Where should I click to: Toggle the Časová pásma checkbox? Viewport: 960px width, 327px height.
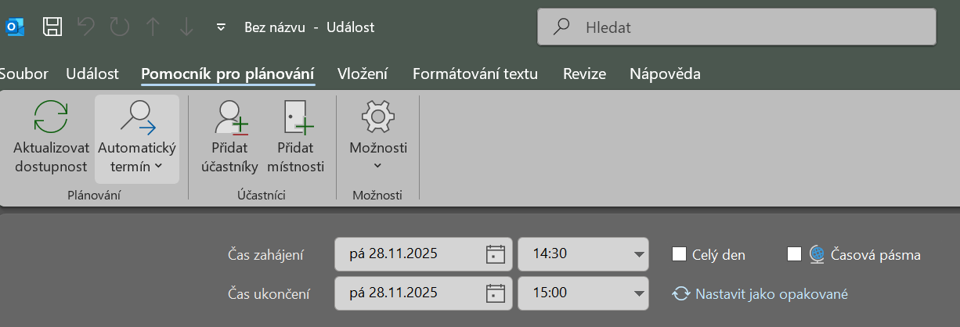794,254
